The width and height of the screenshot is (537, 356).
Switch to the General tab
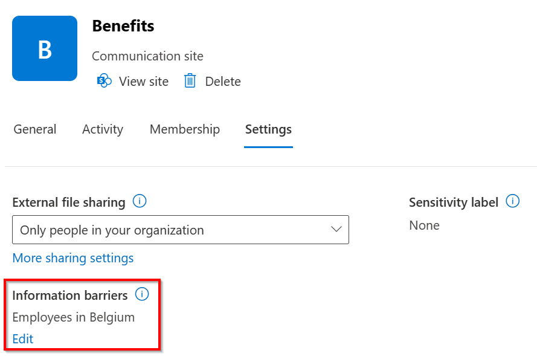point(35,129)
